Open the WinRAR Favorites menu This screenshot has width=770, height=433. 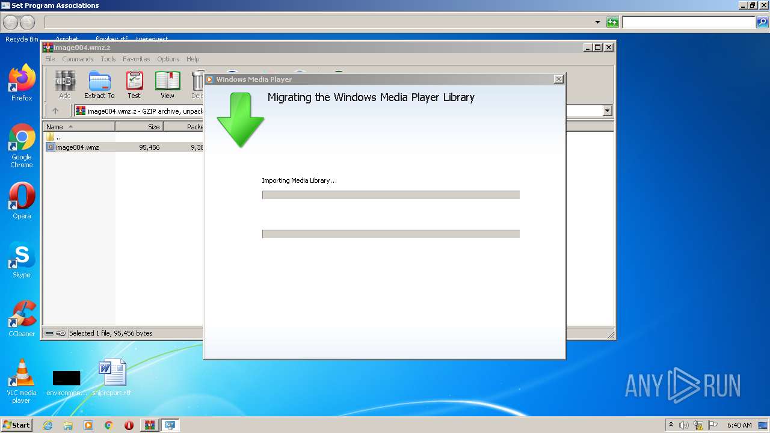(x=137, y=59)
